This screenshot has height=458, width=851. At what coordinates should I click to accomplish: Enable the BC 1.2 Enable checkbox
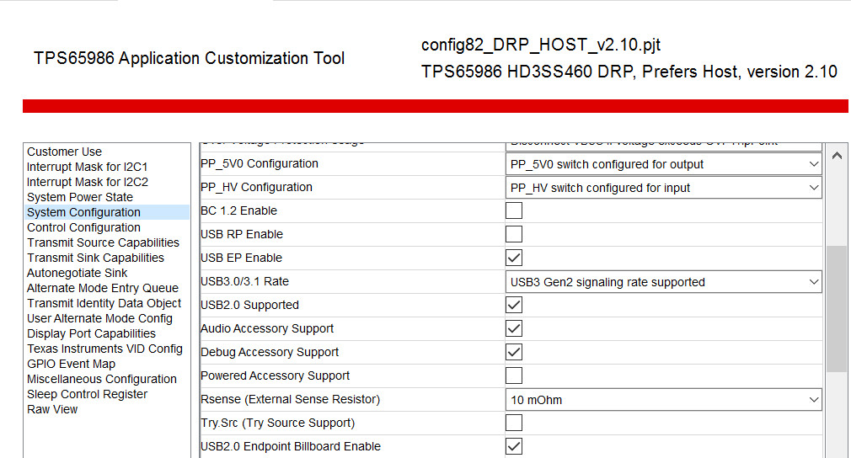point(513,210)
